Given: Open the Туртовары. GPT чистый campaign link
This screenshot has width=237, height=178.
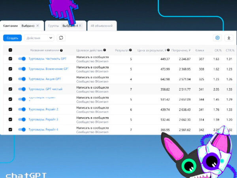Looking at the screenshot, I should click(45, 89).
